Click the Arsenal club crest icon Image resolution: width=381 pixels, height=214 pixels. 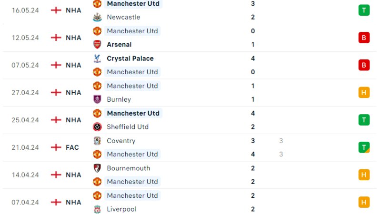pos(97,45)
